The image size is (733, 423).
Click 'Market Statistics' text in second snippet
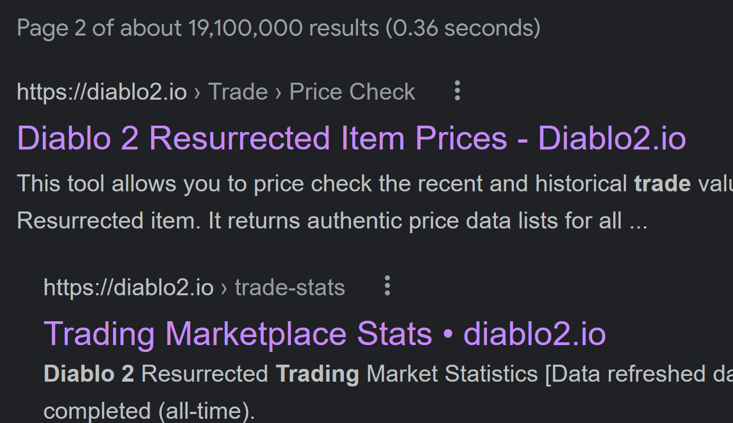[452, 374]
